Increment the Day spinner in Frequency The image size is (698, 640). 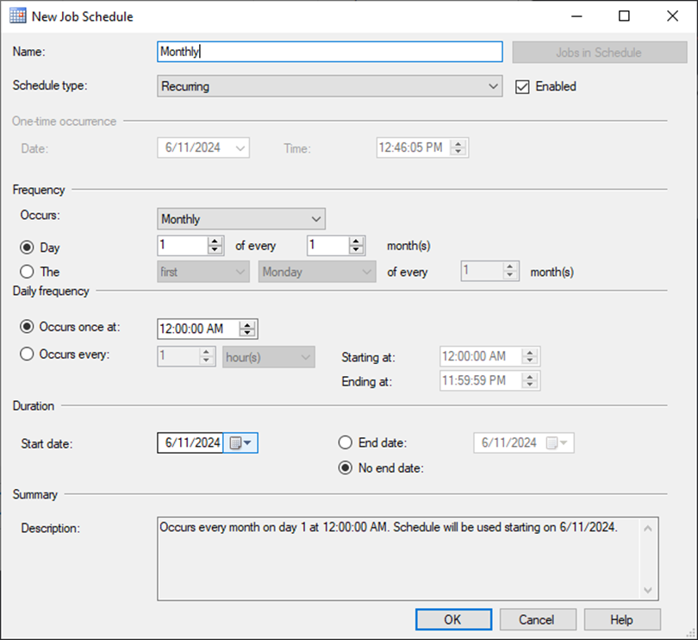point(215,242)
